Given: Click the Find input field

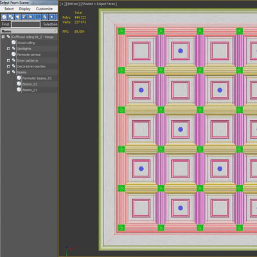Looking at the screenshot, I should [26, 24].
